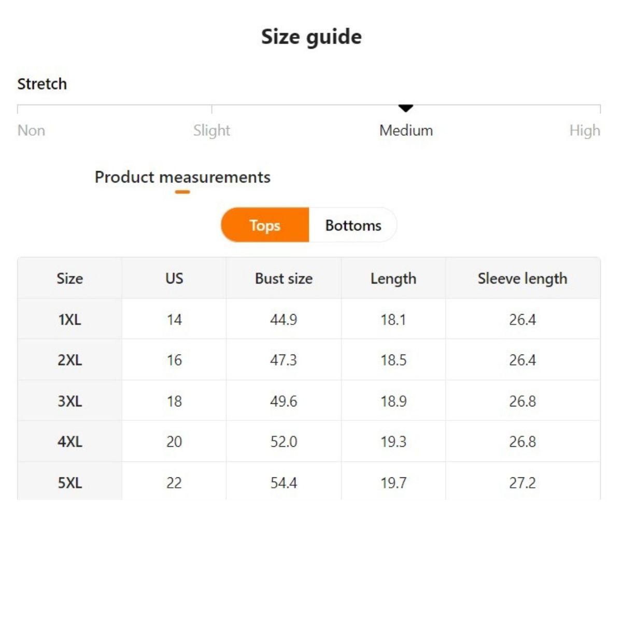Image resolution: width=622 pixels, height=622 pixels.
Task: Click the Medium stretch indicator marker
Action: coord(406,108)
